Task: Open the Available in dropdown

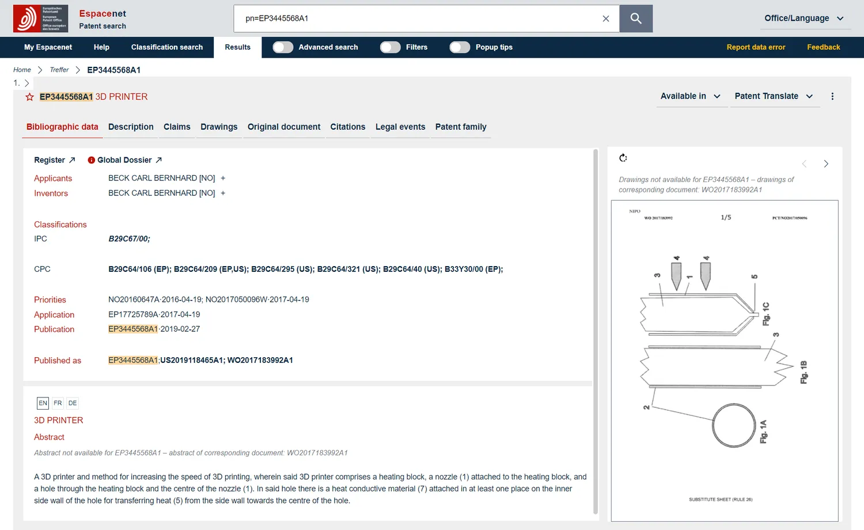Action: tap(691, 96)
